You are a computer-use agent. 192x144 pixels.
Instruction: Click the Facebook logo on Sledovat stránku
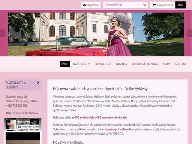coord(19,127)
